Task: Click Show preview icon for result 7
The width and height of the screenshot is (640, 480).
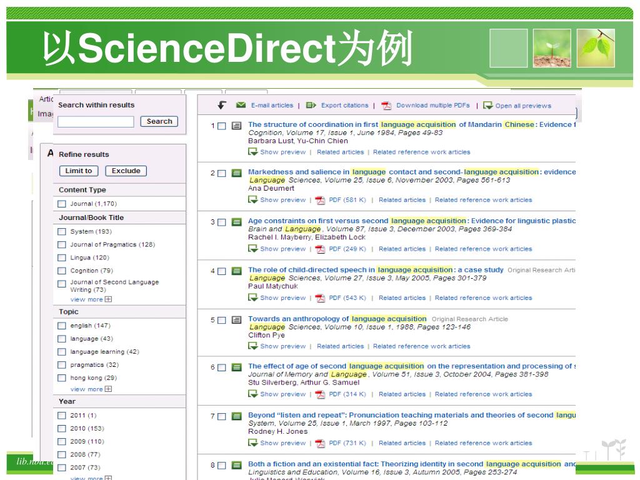Action: point(252,443)
